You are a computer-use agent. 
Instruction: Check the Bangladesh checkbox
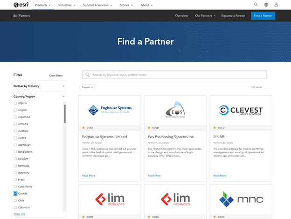(x=15, y=152)
